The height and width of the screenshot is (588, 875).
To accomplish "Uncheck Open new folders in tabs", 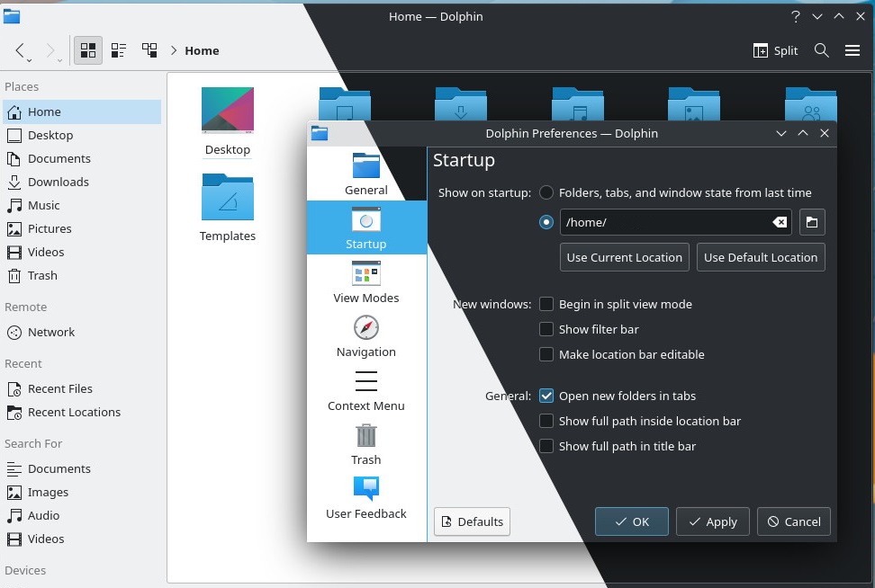I will 546,396.
